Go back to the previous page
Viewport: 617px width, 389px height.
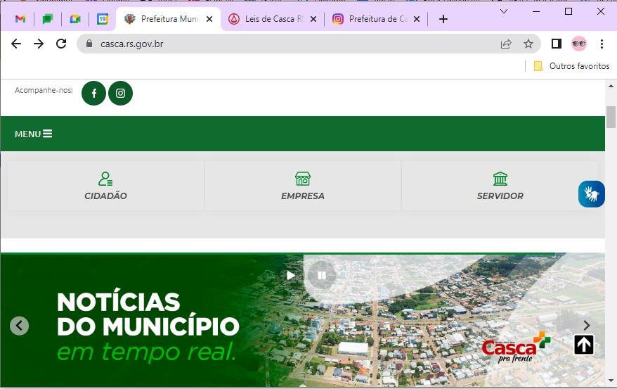point(16,44)
